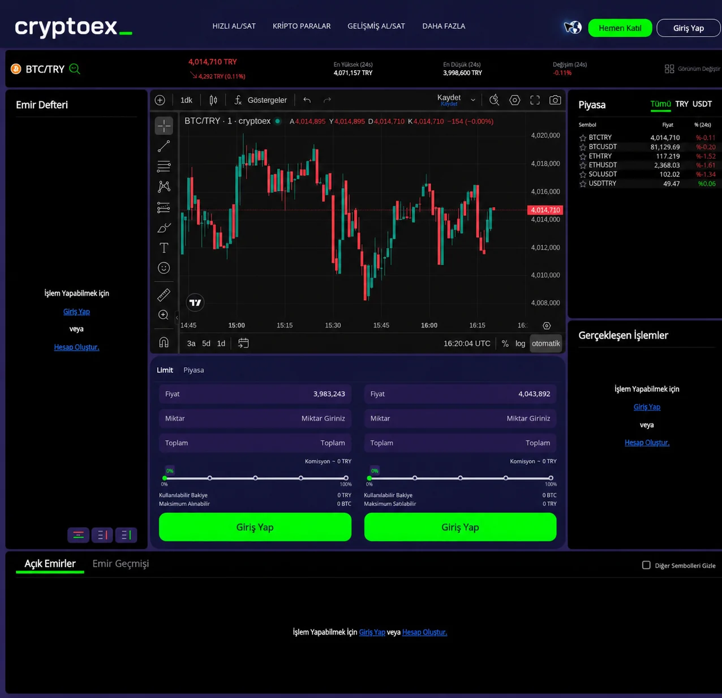Image resolution: width=722 pixels, height=698 pixels.
Task: Open Giriş Yap link in Gerçekleşen İşlemler
Action: tap(647, 407)
